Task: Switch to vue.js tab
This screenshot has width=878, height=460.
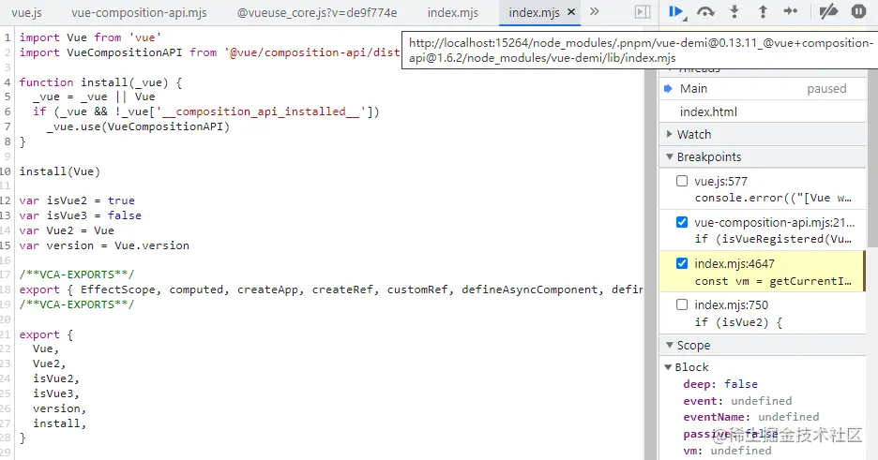Action: click(26, 12)
